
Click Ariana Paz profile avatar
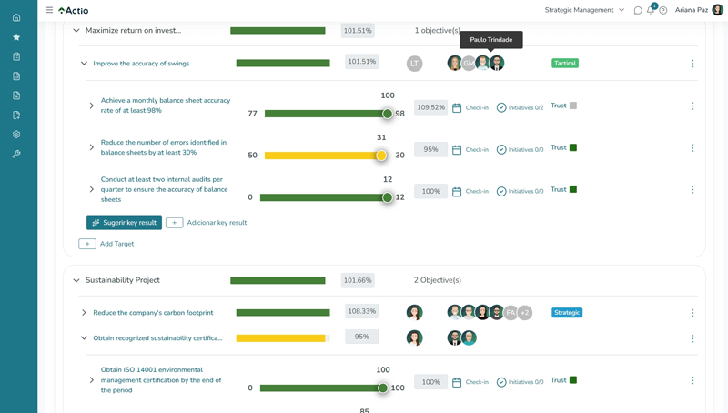(x=717, y=10)
